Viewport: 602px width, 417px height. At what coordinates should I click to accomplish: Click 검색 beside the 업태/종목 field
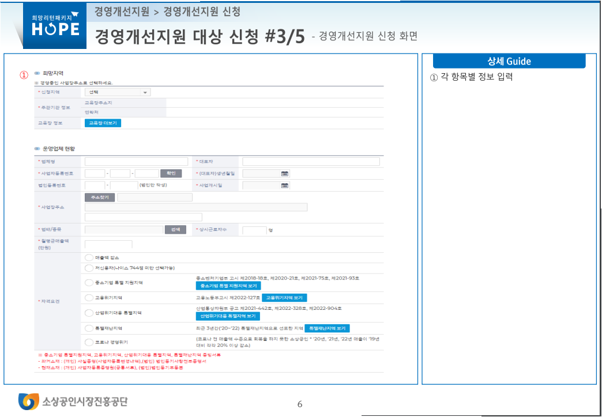click(176, 229)
